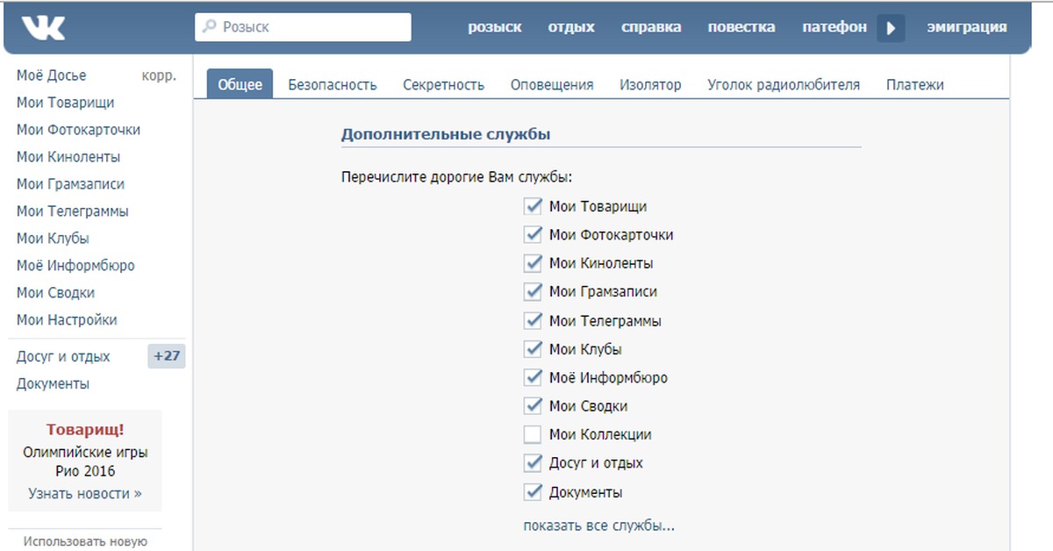The width and height of the screenshot is (1053, 551).
Task: Open the Секретность tab
Action: point(443,85)
